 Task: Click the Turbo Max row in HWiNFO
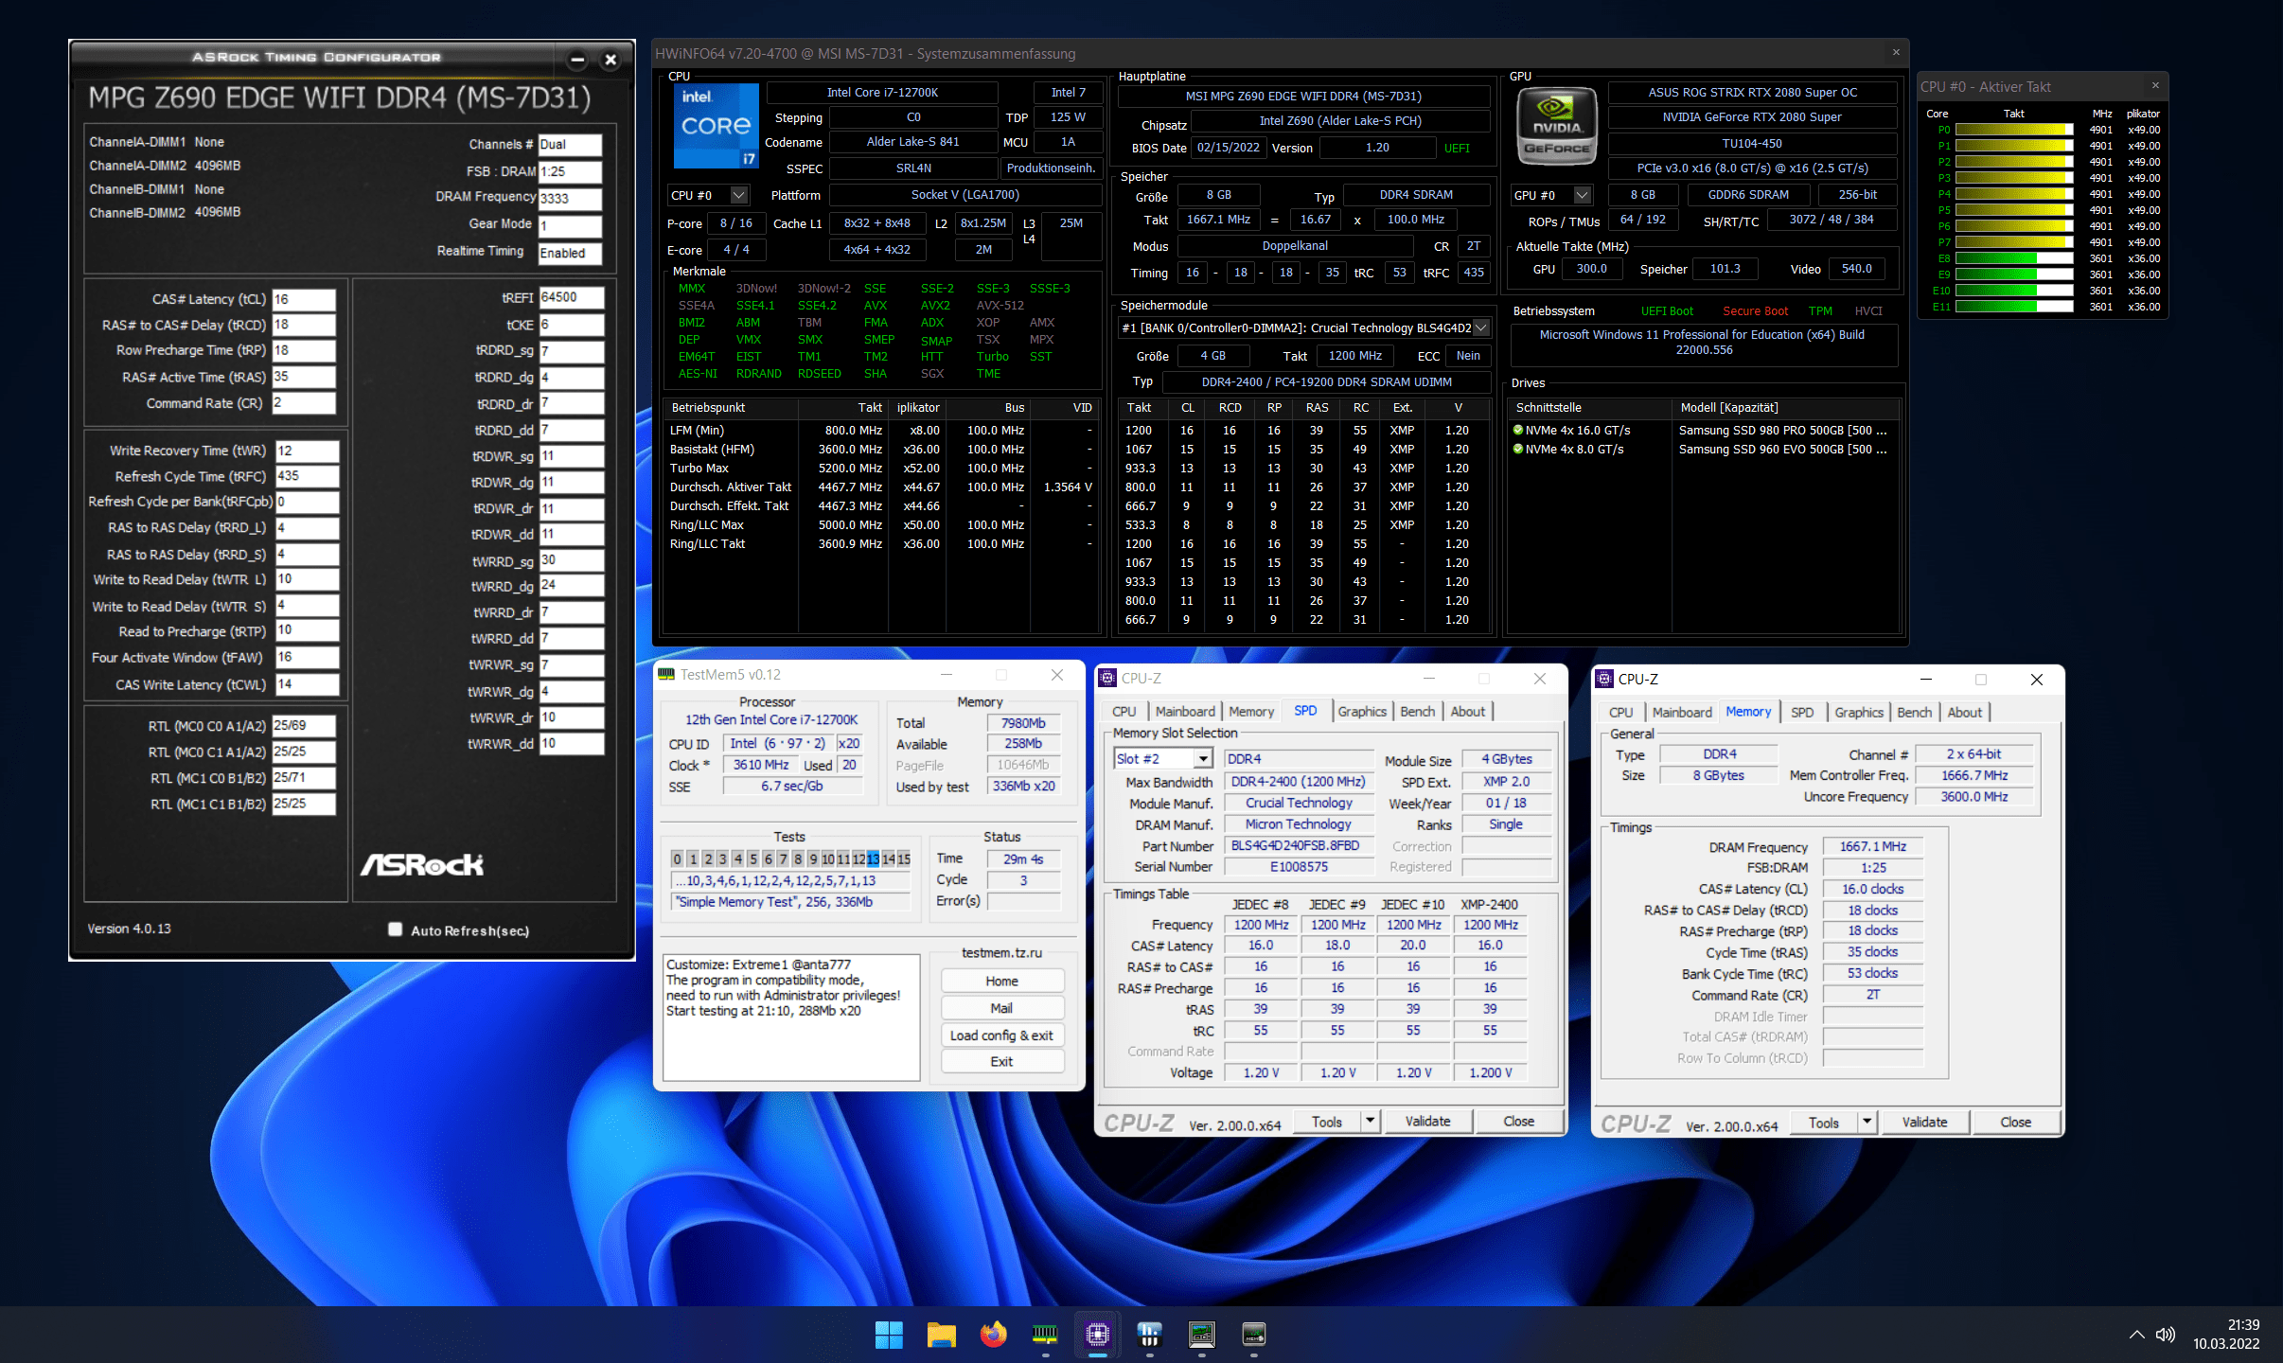tap(881, 469)
